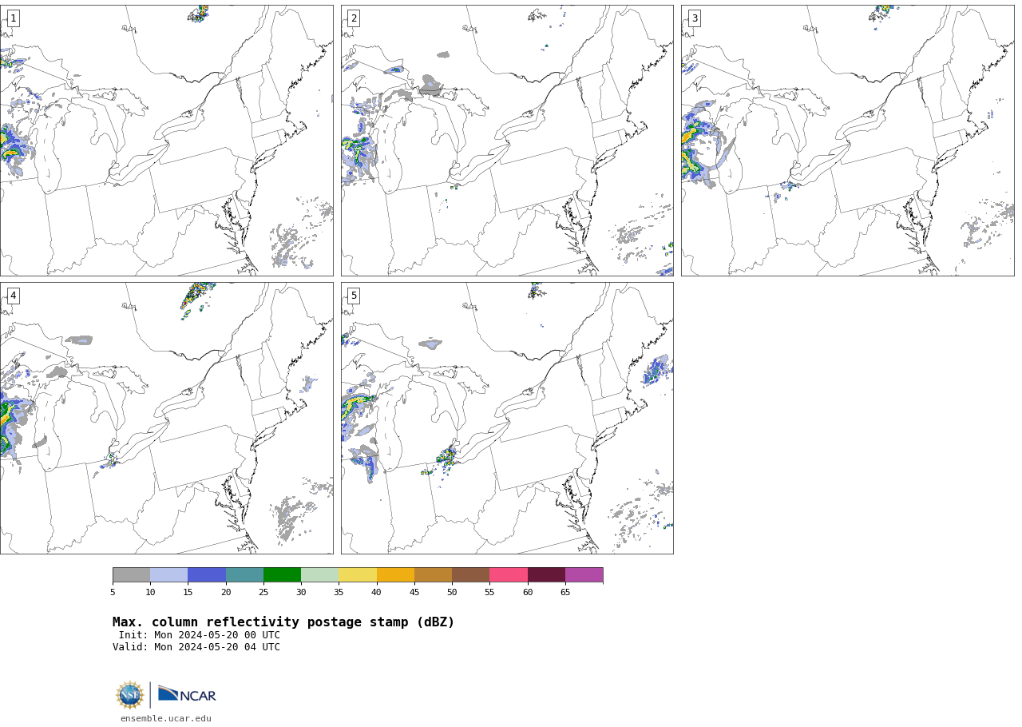Click the colorbar tick label 40
Viewport: 1022px width, 727px height.
point(377,592)
